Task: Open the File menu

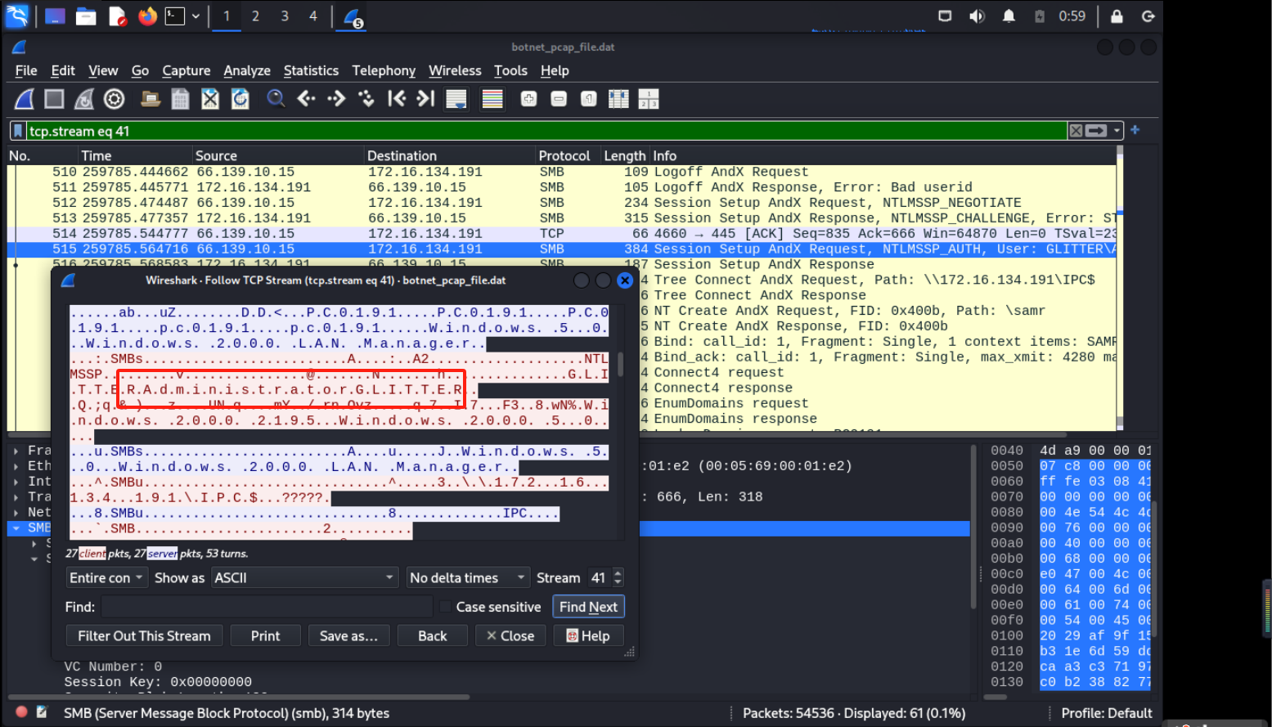Action: click(26, 70)
